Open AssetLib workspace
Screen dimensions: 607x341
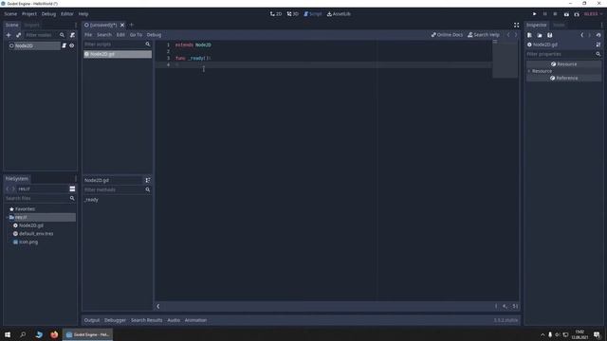pos(339,14)
